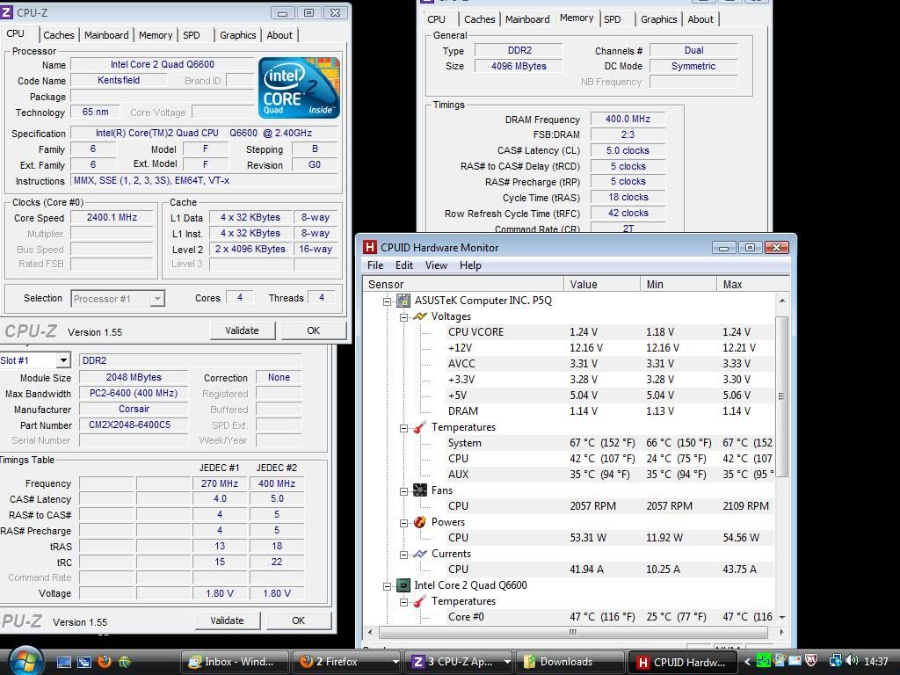900x675 pixels.
Task: Click the chip icon beside Intel Core 2 Quad Q6600
Action: coord(403,584)
